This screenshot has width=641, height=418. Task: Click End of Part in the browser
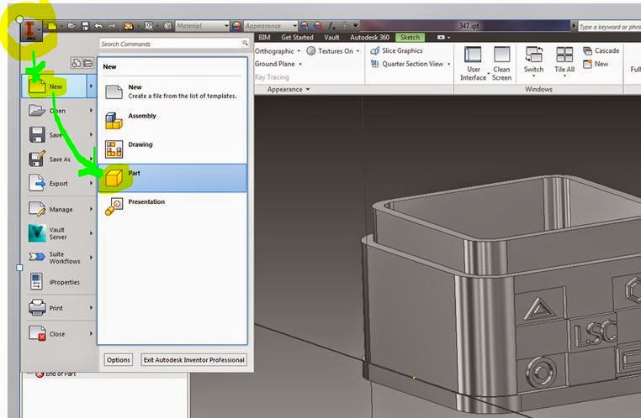61,374
